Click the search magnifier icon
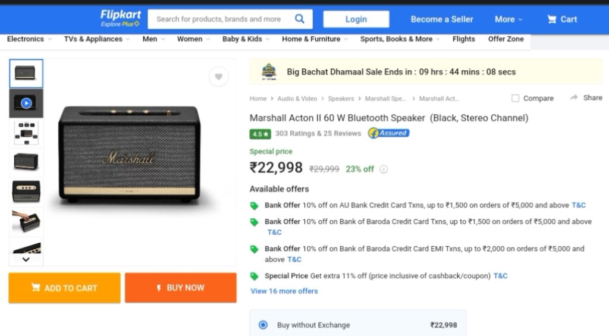 point(300,18)
